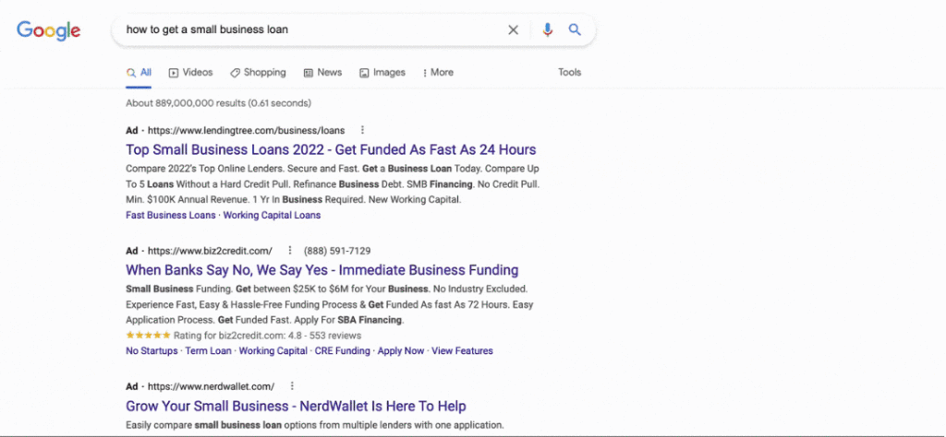Viewport: 946px width, 437px height.
Task: Open Grow Your Small Business NerdWallet ad
Action: [x=296, y=406]
